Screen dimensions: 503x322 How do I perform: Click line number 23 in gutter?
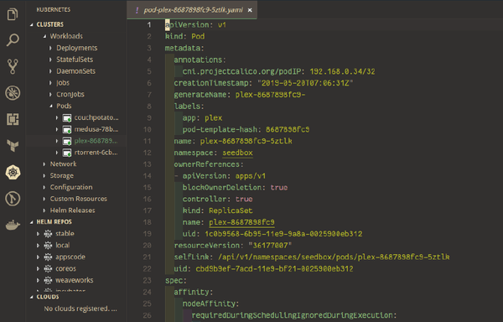(147, 280)
